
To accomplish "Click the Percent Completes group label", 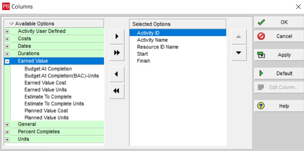I will coord(39,132).
